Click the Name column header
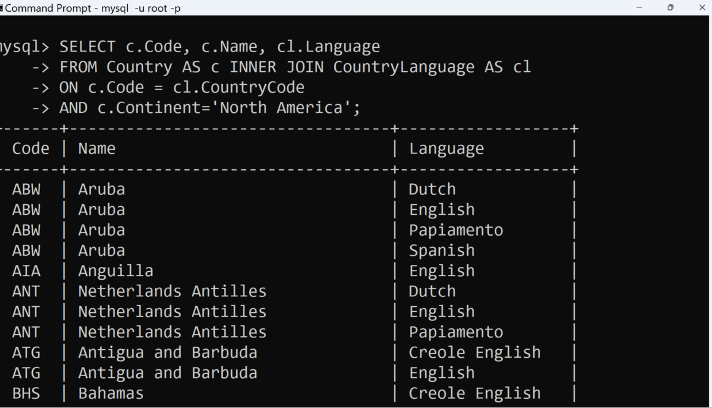The width and height of the screenshot is (712, 408). click(x=96, y=148)
